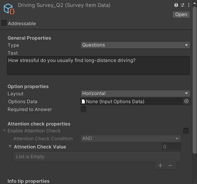Click the Layout label
197x184 pixels.
click(x=15, y=94)
